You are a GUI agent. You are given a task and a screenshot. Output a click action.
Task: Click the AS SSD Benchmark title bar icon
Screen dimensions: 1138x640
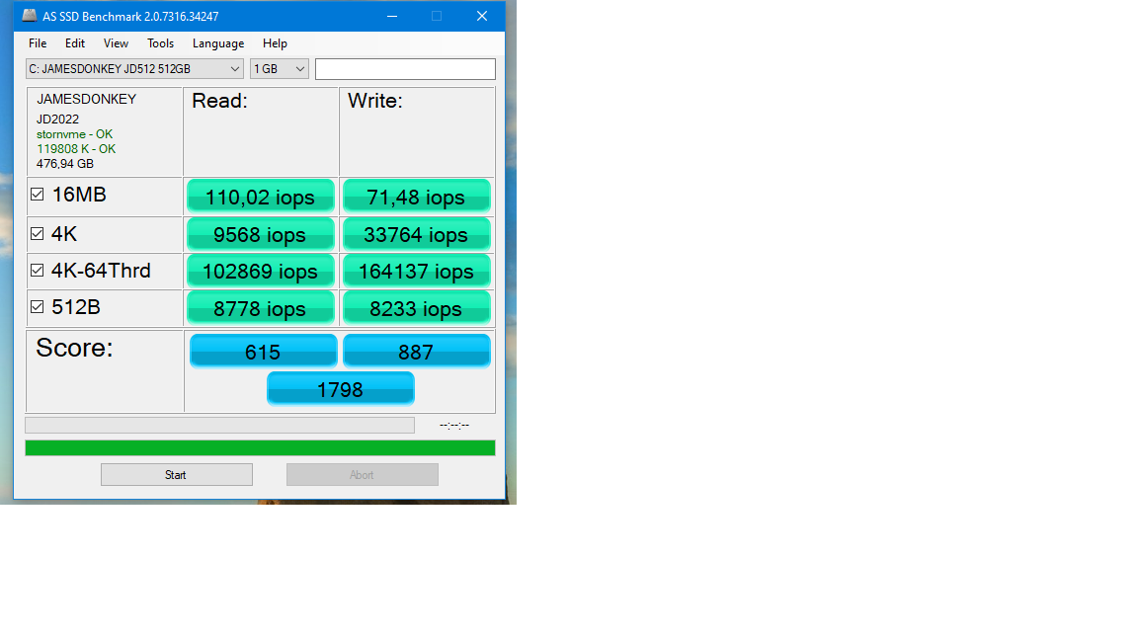[29, 15]
